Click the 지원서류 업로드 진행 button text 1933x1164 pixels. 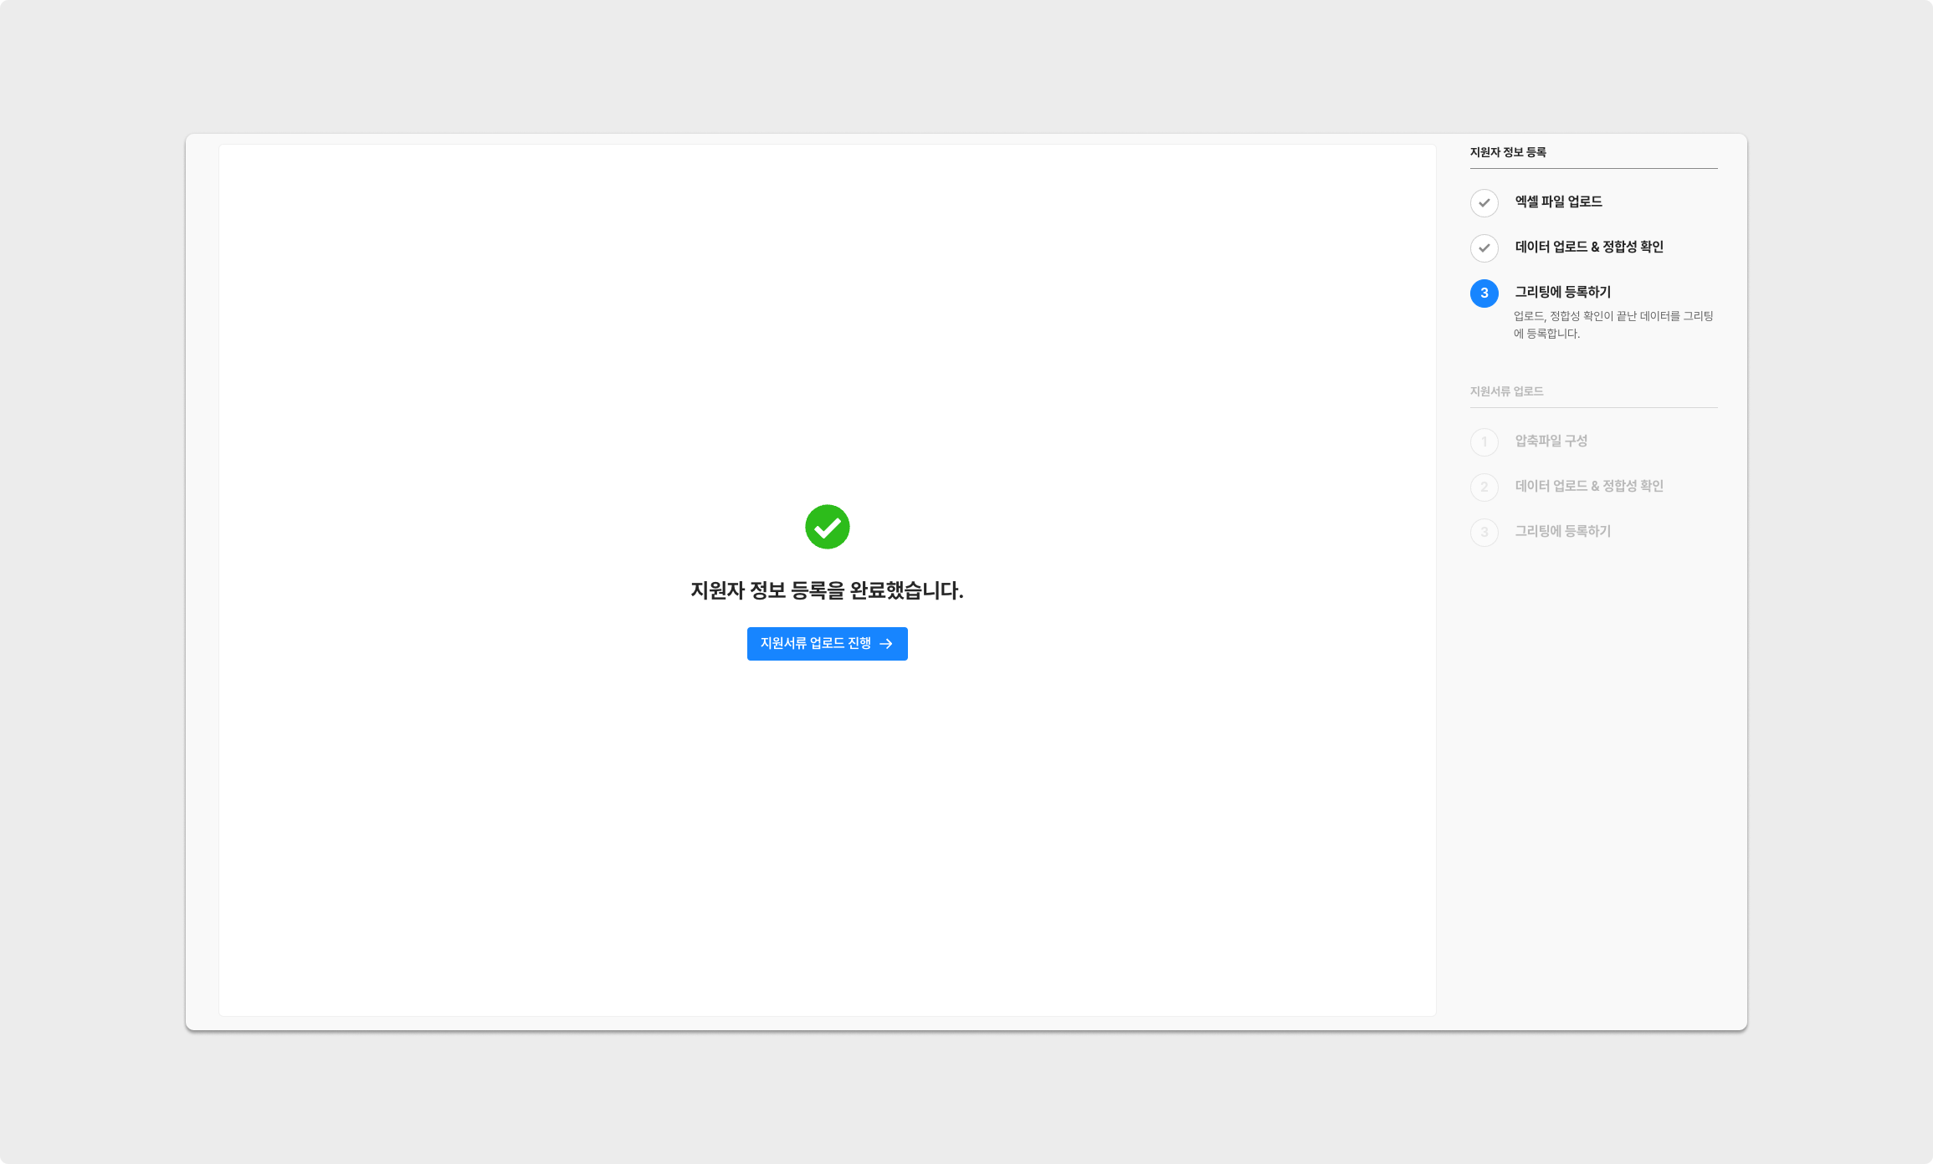tap(815, 643)
